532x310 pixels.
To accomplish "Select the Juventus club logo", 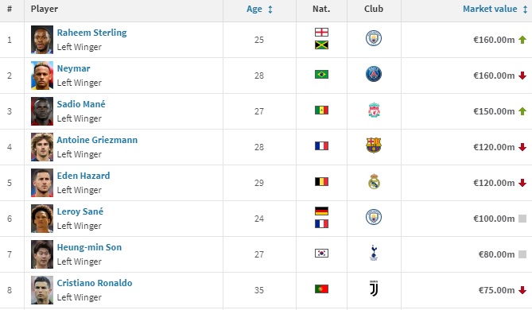I will point(374,289).
